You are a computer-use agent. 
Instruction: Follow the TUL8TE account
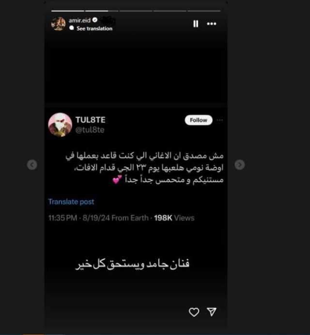pos(199,120)
